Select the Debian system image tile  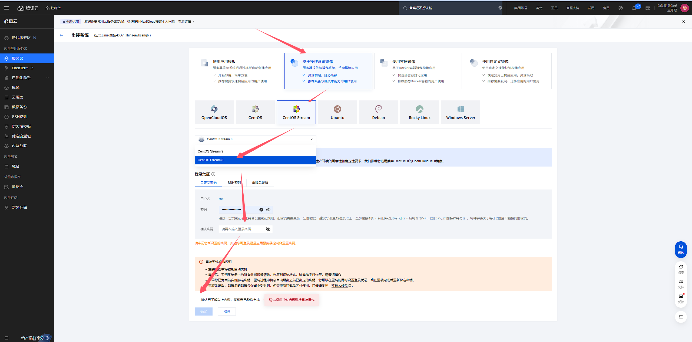click(378, 112)
